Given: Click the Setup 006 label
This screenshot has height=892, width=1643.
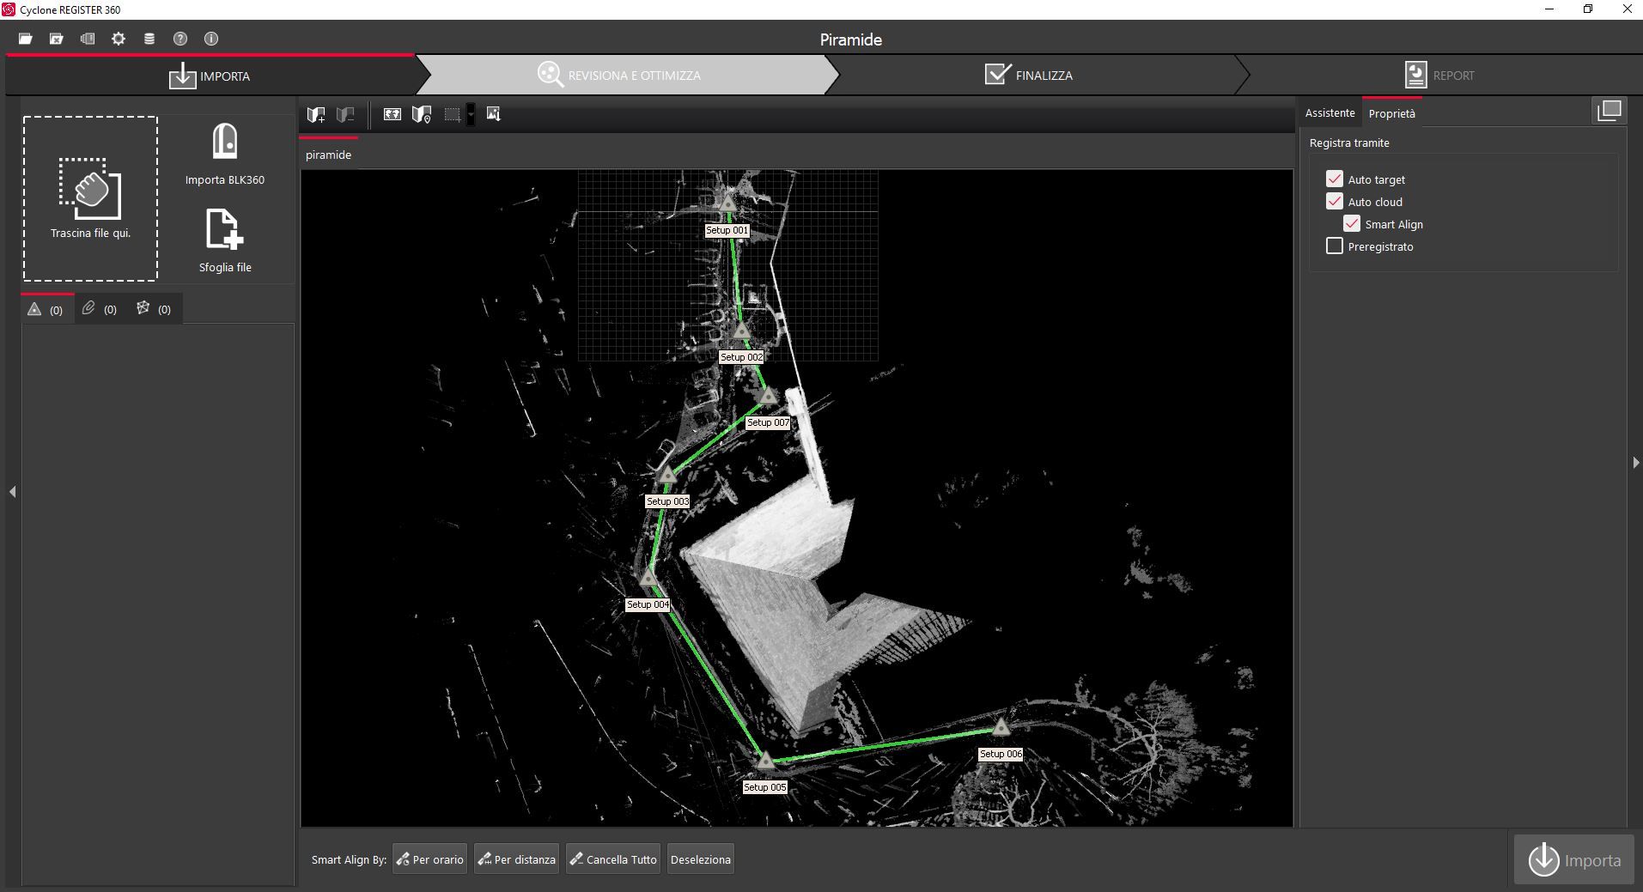Looking at the screenshot, I should click(1001, 754).
